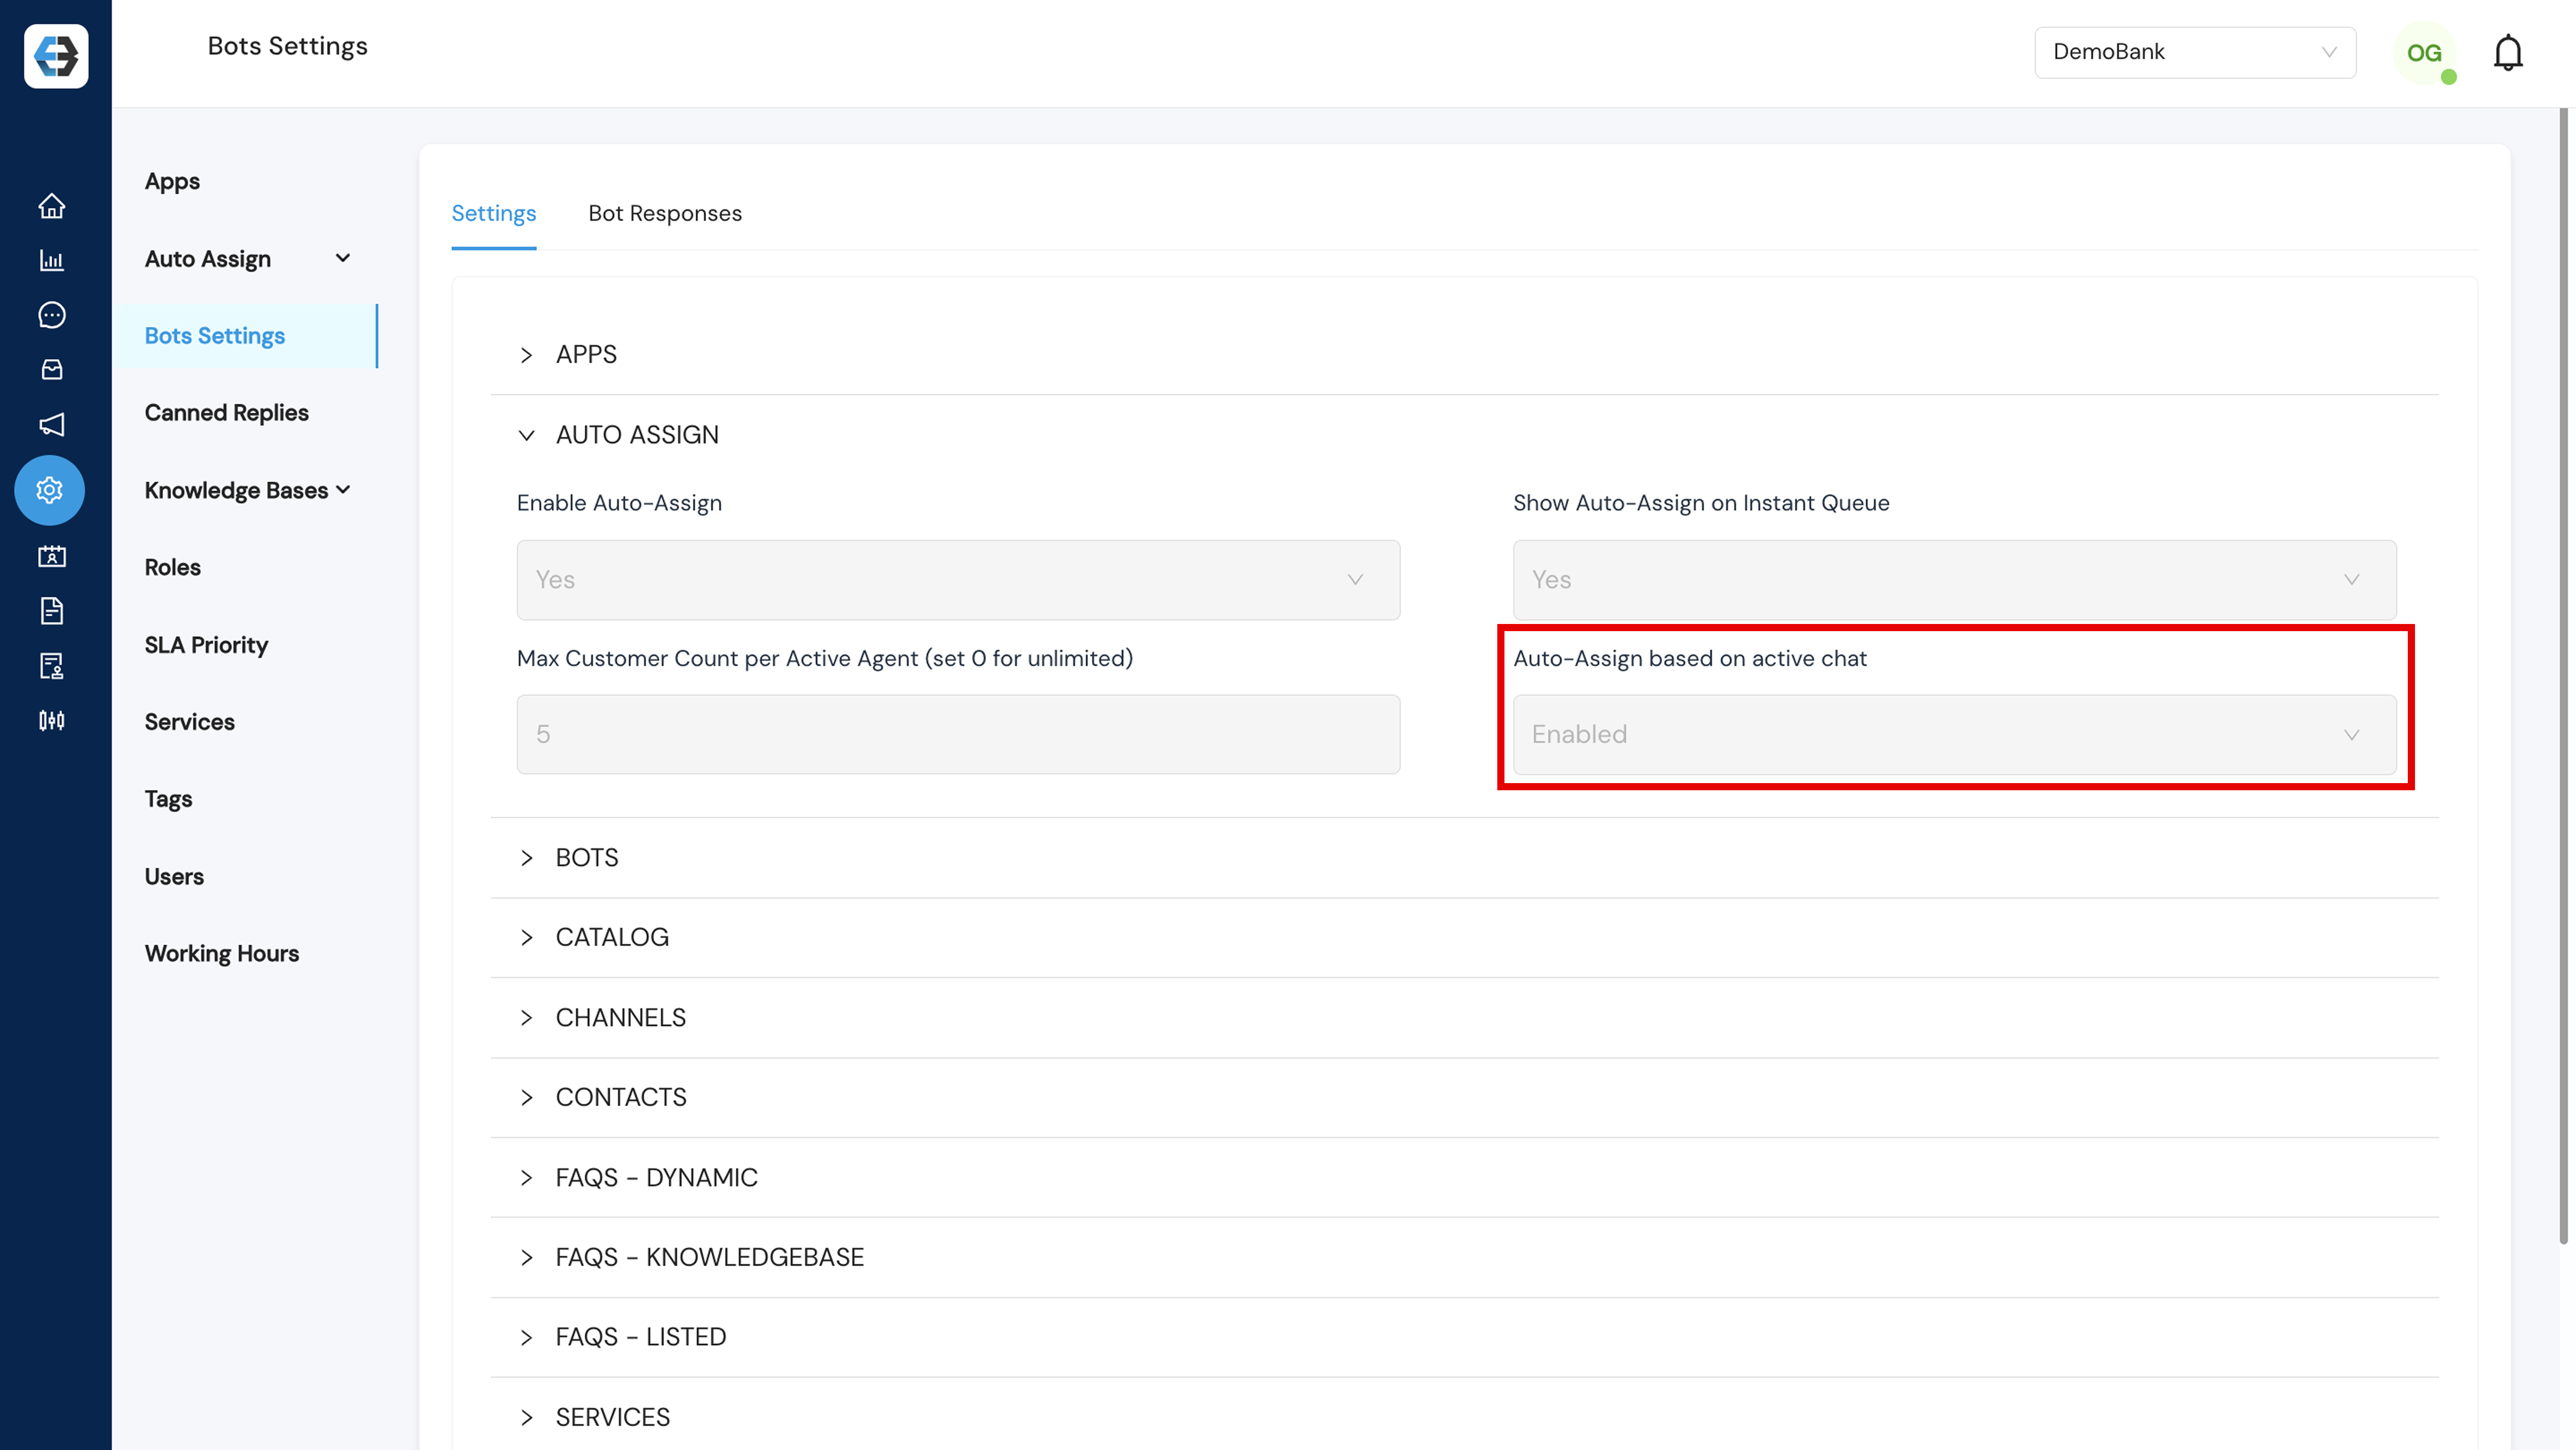Image resolution: width=2576 pixels, height=1450 pixels.
Task: Open Enable Auto-Assign dropdown
Action: [x=958, y=580]
